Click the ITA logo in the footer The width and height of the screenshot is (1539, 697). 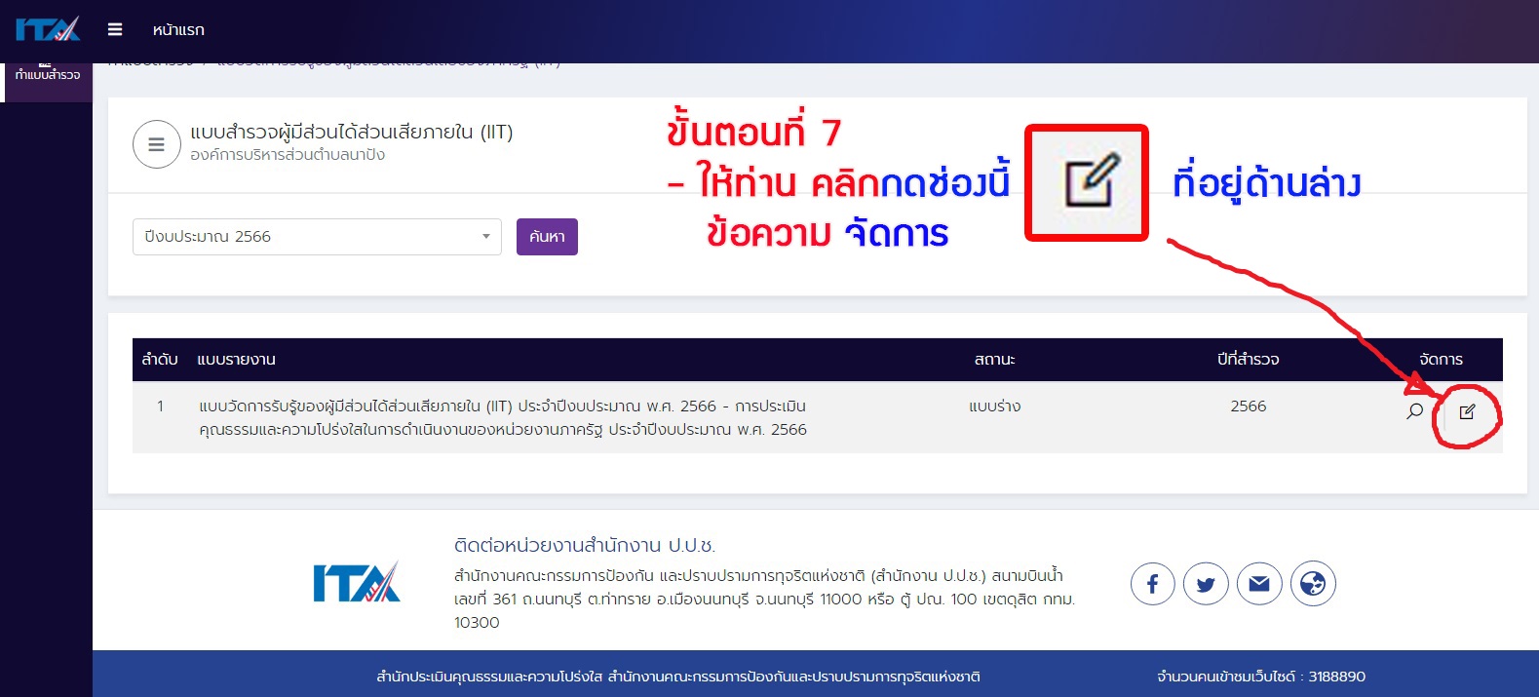[x=357, y=583]
